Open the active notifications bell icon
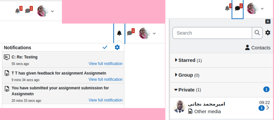Viewport: 274px width, 120px height. point(119,33)
